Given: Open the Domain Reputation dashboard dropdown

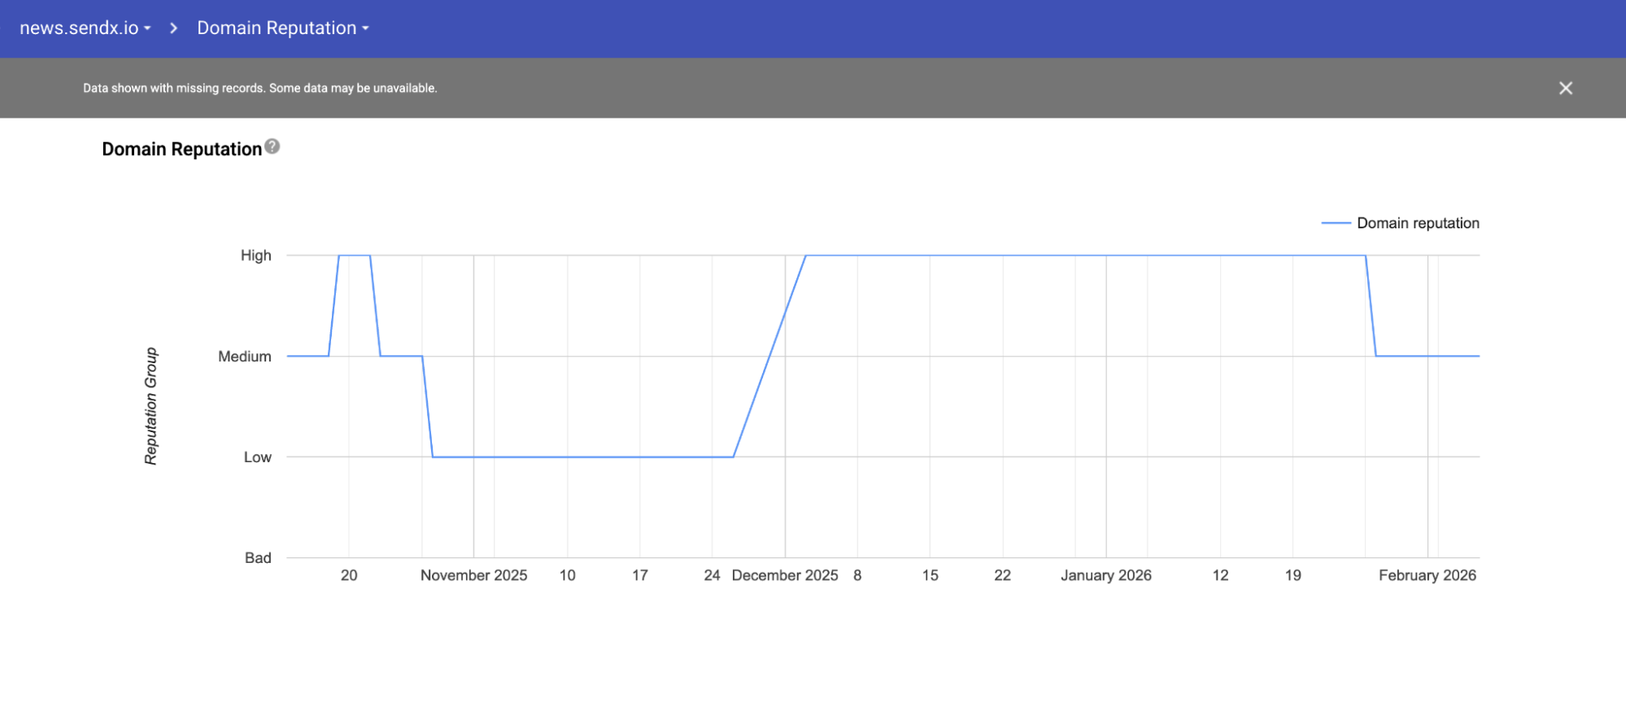Looking at the screenshot, I should 283,28.
